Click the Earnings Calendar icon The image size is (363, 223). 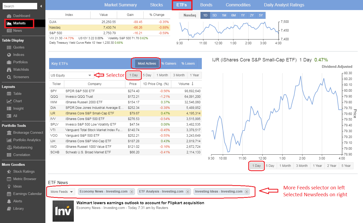pos(9,194)
